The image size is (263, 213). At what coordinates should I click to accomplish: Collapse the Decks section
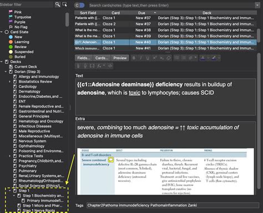tap(2, 62)
